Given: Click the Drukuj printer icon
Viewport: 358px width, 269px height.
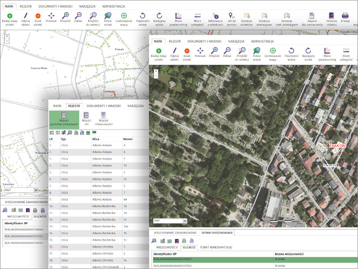Looking at the screenshot, I should 345,18.
